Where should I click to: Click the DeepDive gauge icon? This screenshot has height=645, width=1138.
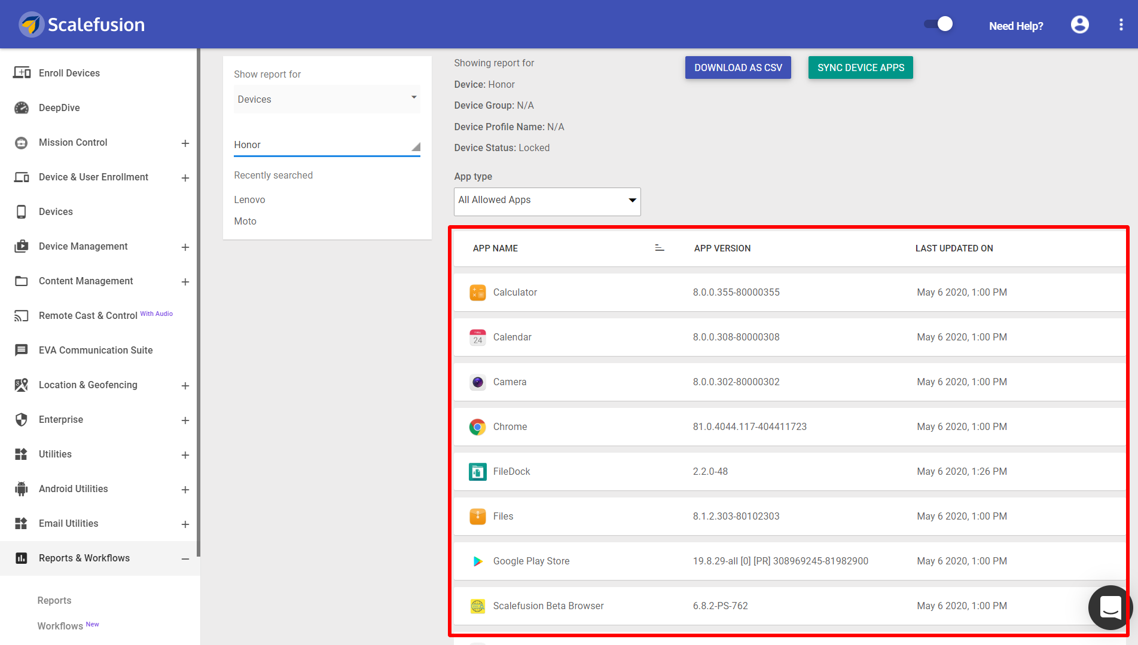point(22,107)
